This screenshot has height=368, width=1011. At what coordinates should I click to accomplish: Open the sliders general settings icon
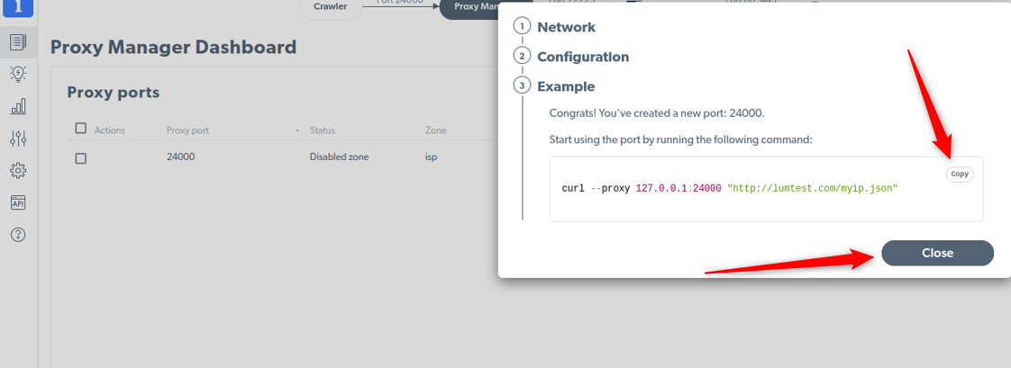coord(18,138)
